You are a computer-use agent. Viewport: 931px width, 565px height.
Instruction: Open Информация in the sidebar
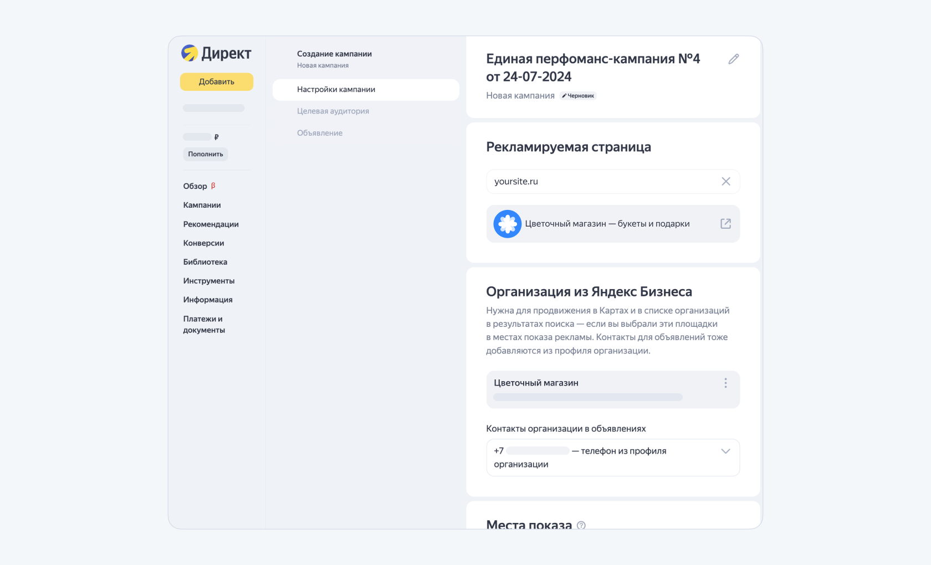pos(208,300)
